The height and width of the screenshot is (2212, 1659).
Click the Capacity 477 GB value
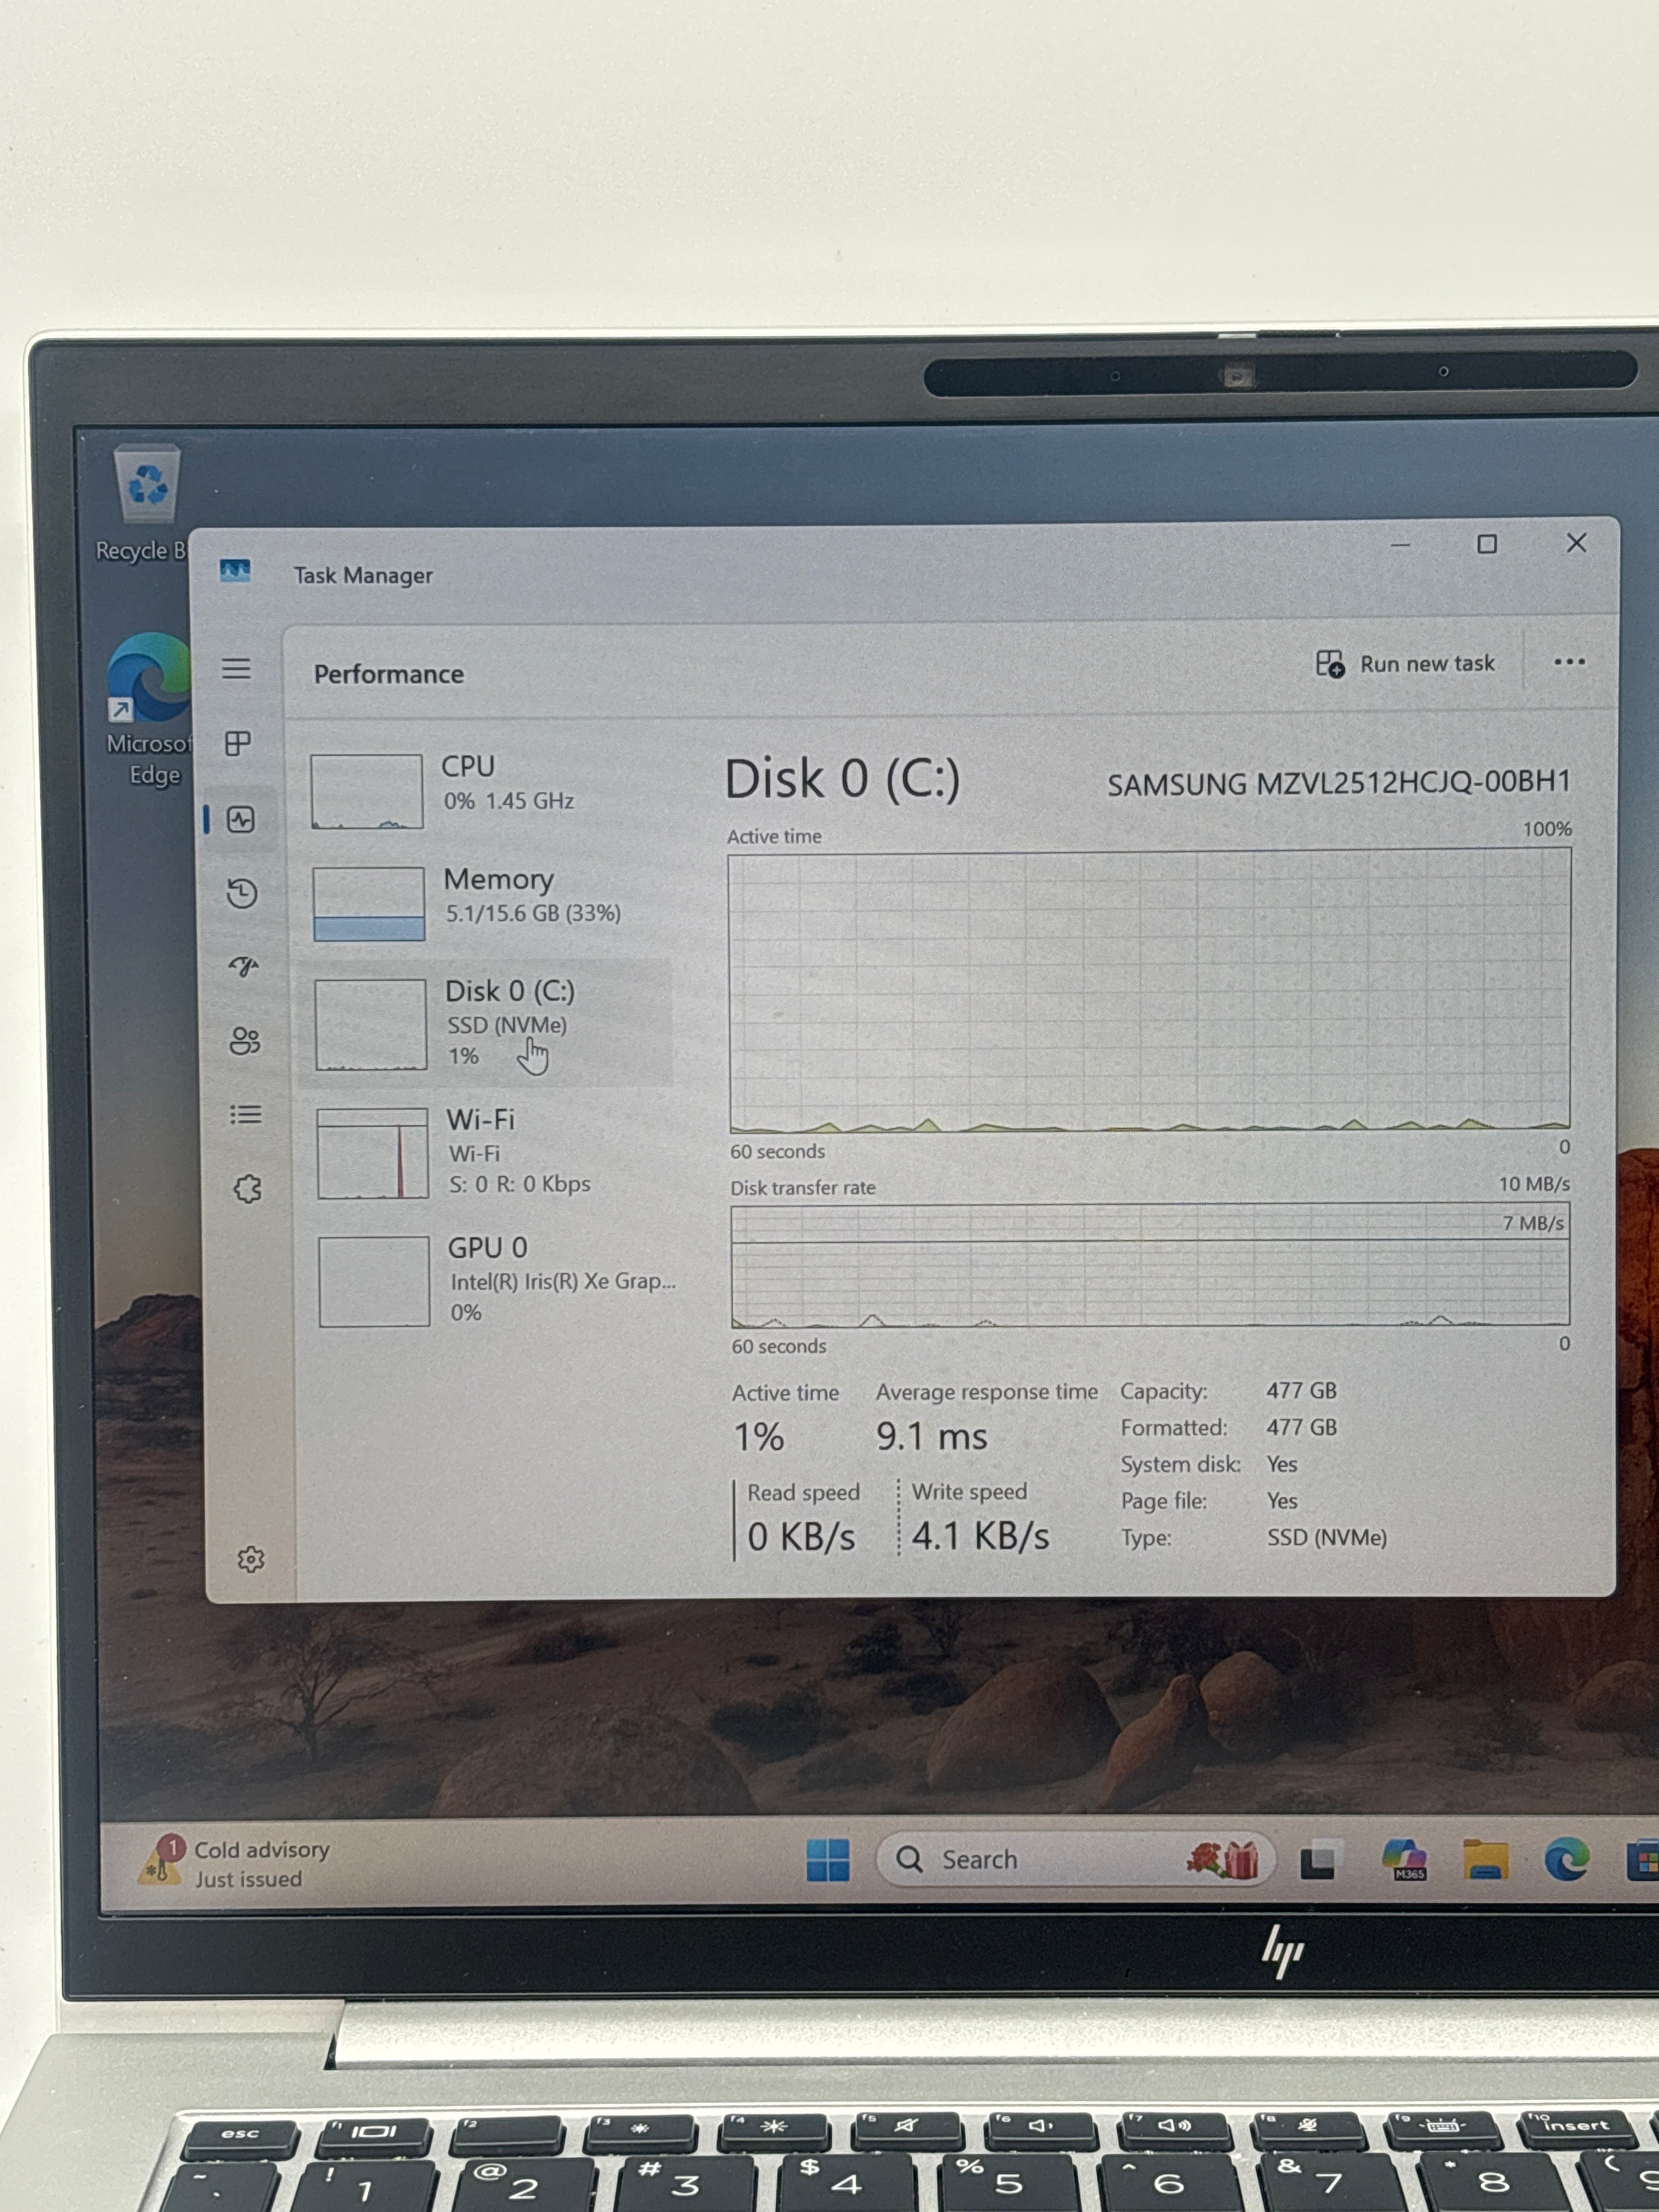point(1301,1391)
